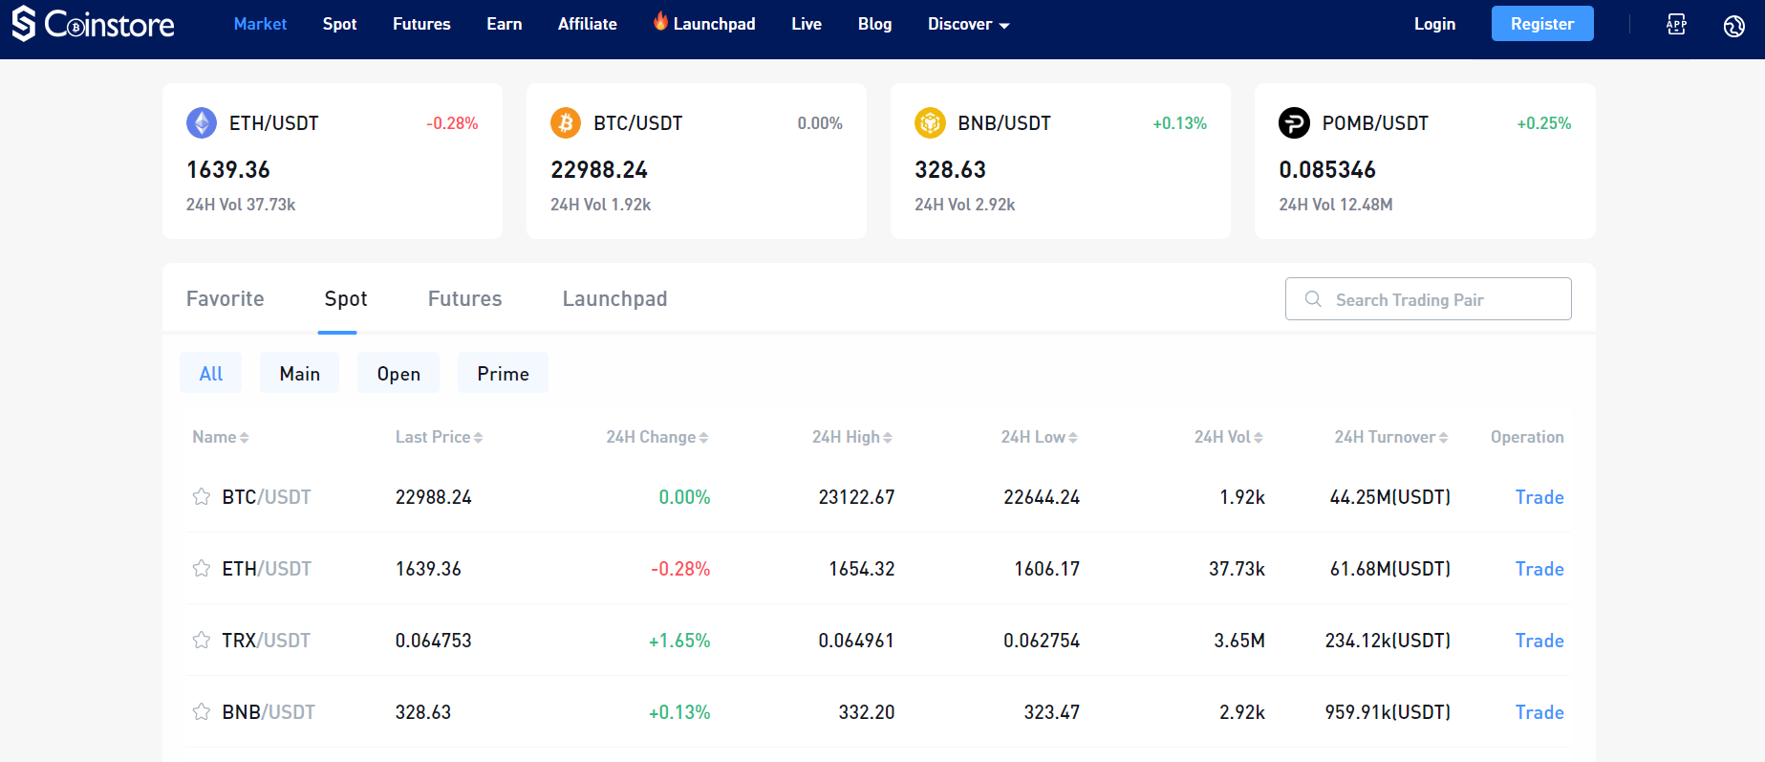The image size is (1765, 762).
Task: Sort table by 24H Low
Action: coord(1040,437)
